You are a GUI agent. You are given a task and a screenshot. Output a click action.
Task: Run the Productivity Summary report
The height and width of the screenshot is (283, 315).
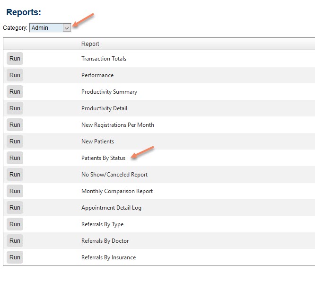tap(15, 92)
